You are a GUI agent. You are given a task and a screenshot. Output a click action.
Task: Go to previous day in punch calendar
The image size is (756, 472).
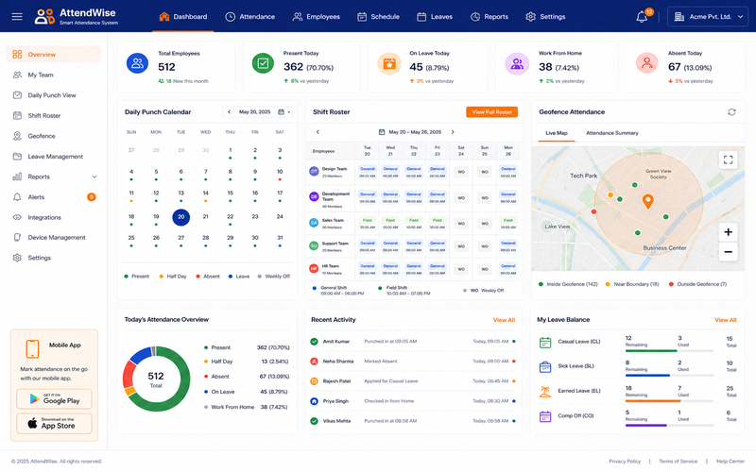tap(229, 111)
